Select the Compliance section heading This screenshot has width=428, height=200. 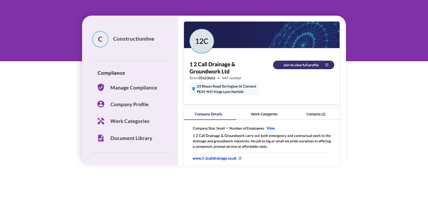pyautogui.click(x=111, y=73)
